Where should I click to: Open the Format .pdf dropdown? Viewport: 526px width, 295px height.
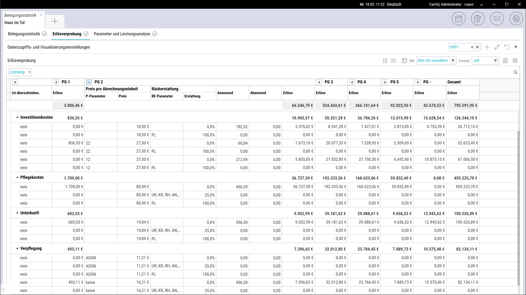coord(485,61)
